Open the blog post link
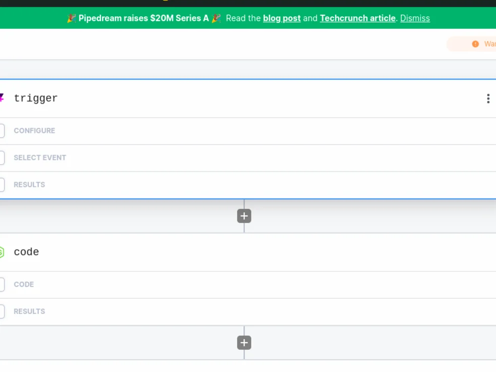 coord(282,18)
